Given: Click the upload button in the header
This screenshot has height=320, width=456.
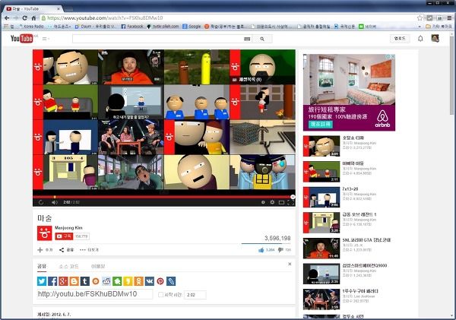Looking at the screenshot, I should click(x=400, y=39).
